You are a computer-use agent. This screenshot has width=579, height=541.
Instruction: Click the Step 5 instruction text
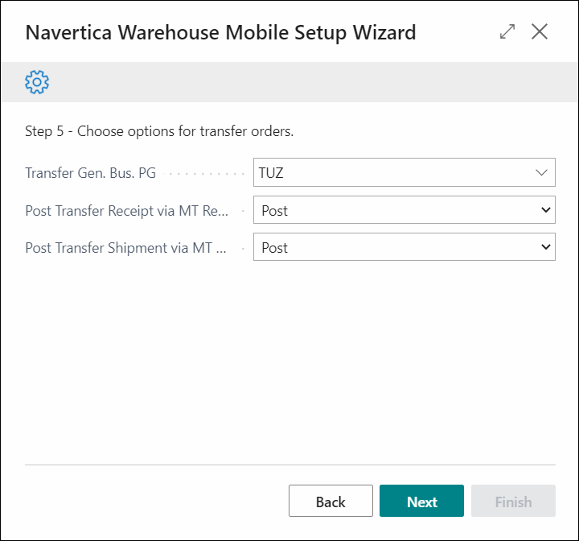tap(159, 131)
